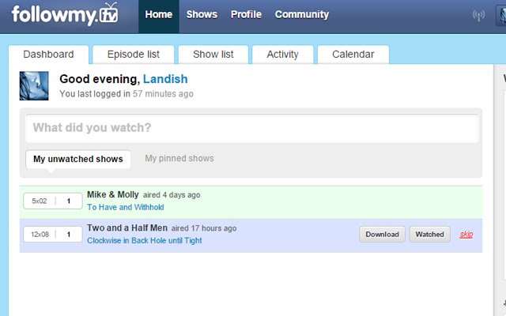
Task: Select the Dashboard tab
Action: pyautogui.click(x=48, y=55)
